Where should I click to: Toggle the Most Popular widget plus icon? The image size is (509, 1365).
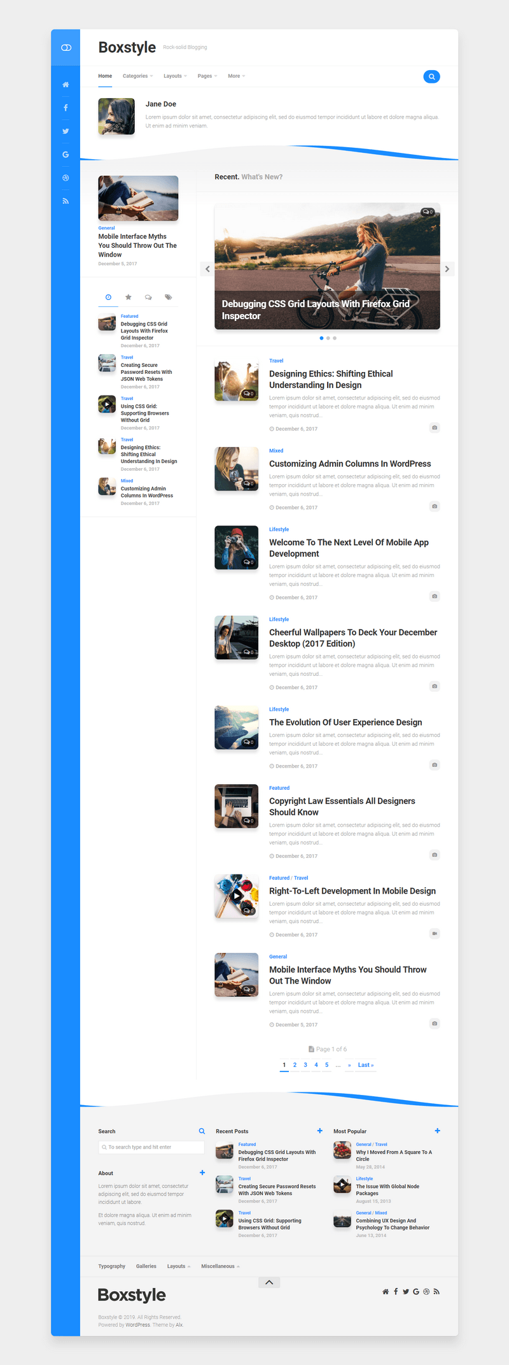(x=437, y=1131)
